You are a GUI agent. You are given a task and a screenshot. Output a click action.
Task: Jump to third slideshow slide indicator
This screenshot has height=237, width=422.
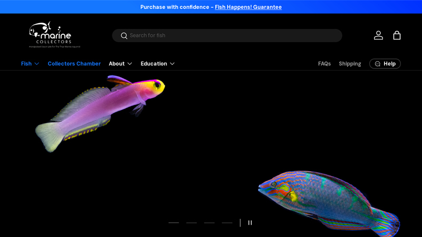209,223
